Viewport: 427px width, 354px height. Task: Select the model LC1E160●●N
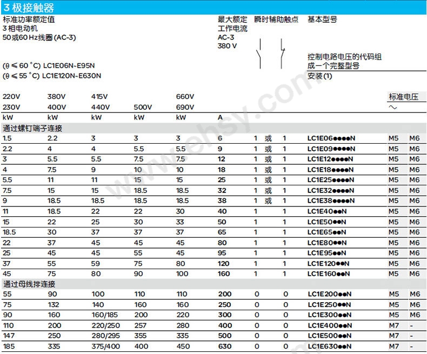pyautogui.click(x=329, y=273)
